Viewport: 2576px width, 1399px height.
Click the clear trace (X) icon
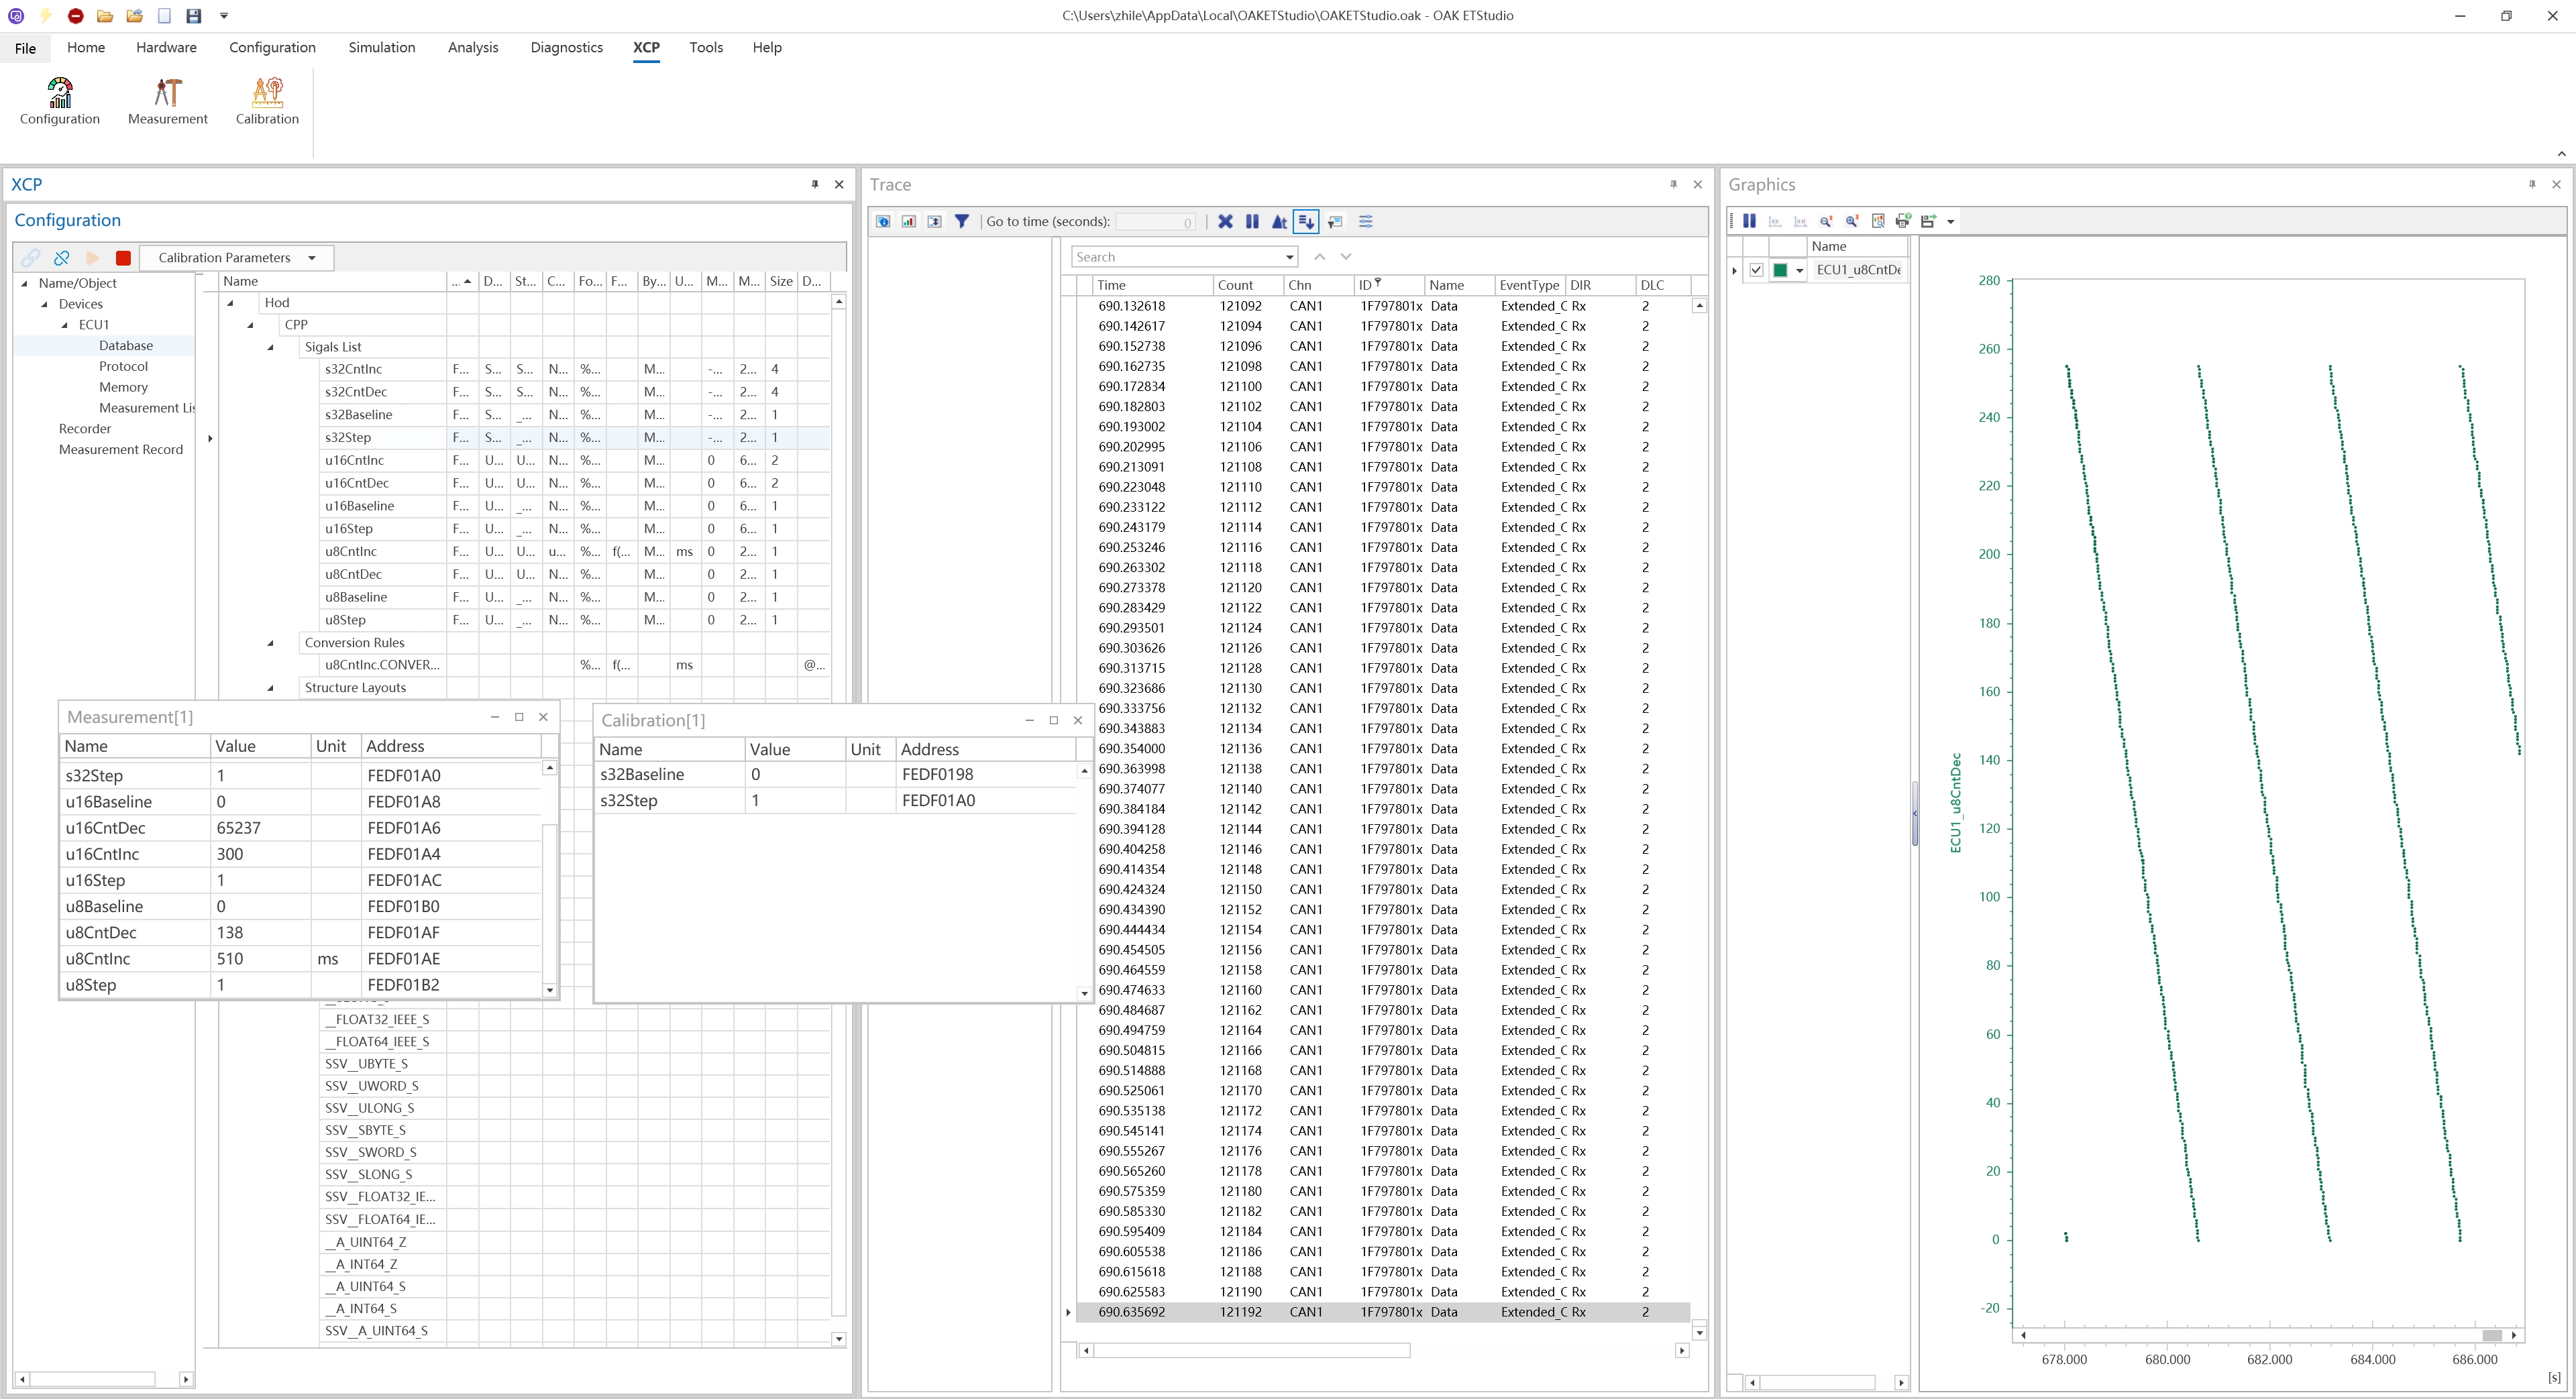[x=1226, y=222]
